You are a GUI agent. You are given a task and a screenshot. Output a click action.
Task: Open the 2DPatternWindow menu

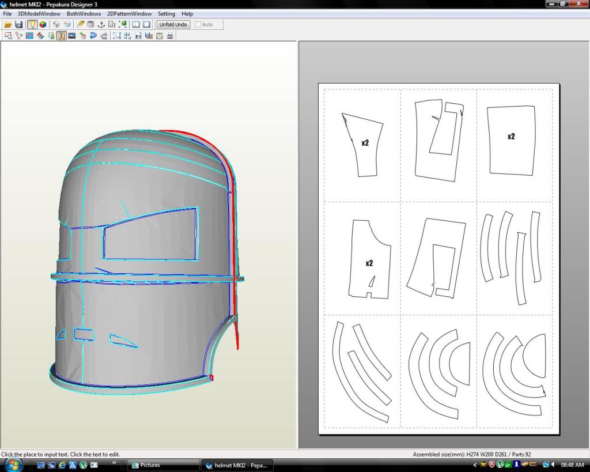point(130,14)
